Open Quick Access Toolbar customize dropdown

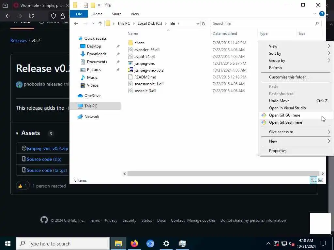coord(99,5)
